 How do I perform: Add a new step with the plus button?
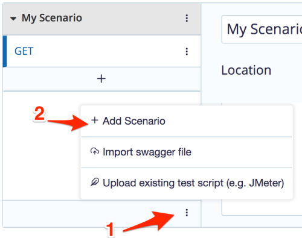point(101,79)
